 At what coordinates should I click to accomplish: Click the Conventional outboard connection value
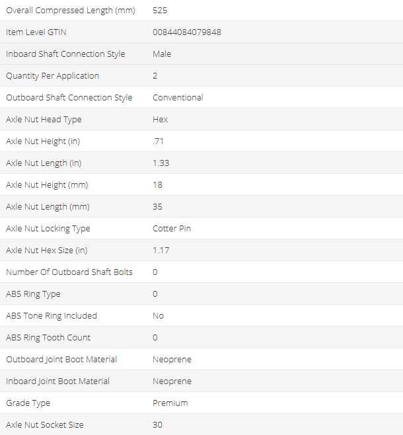[178, 98]
